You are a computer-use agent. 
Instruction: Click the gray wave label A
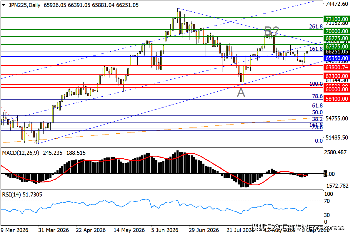coord(241,93)
